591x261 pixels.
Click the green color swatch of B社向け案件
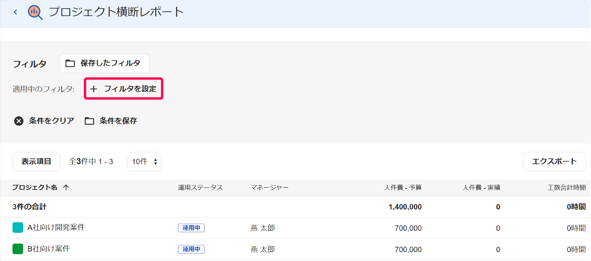pos(18,249)
